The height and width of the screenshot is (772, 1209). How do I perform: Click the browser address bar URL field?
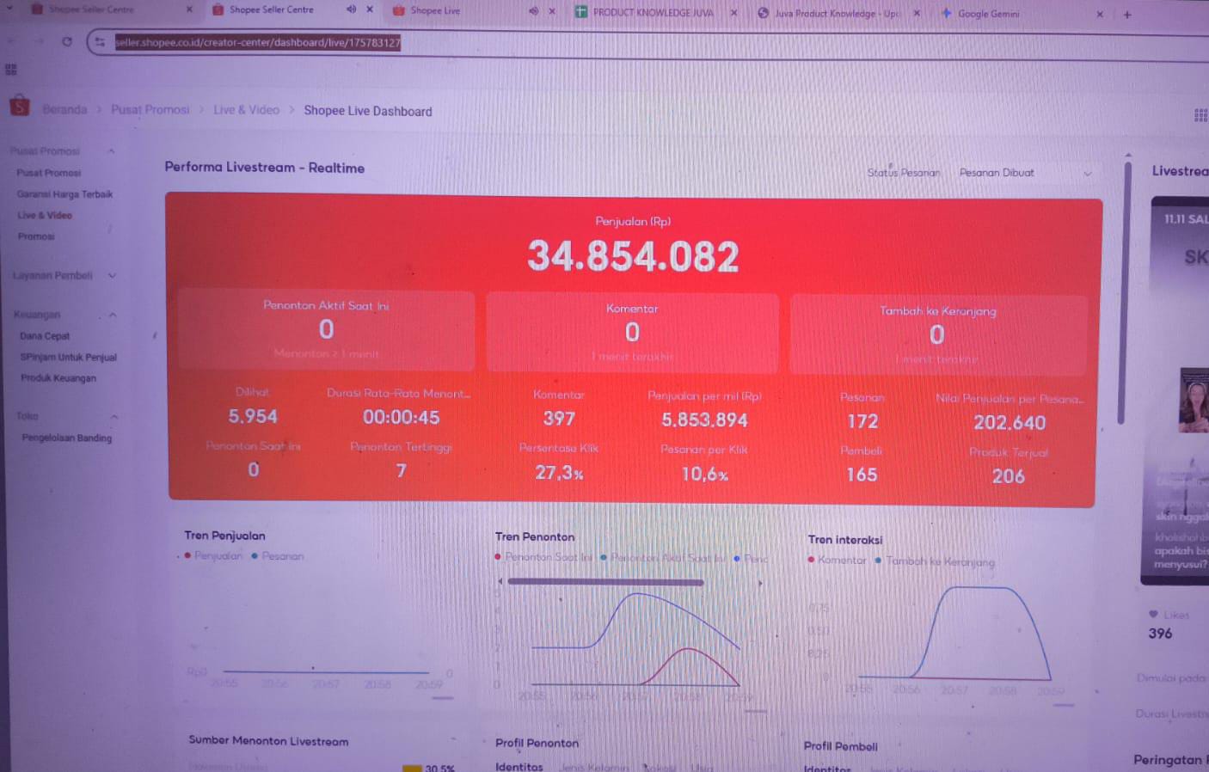(x=258, y=41)
